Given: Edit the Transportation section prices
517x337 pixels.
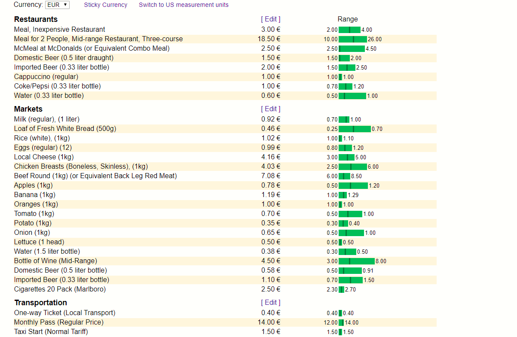Looking at the screenshot, I should pos(271,302).
